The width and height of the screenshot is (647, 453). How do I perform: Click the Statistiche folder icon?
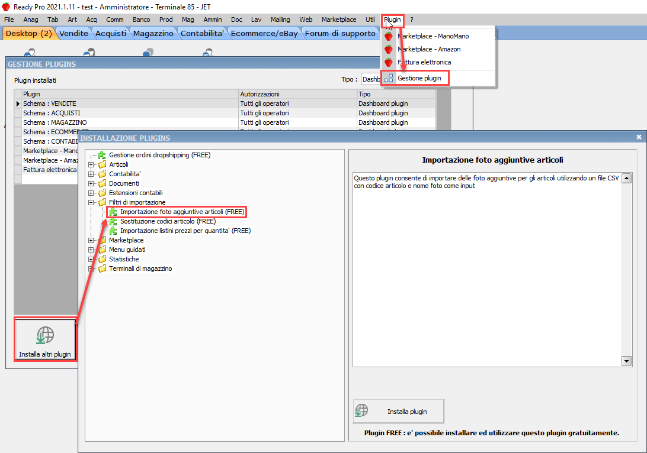point(102,260)
